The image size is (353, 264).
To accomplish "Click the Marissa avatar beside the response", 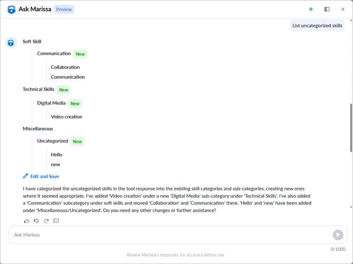I will (11, 43).
